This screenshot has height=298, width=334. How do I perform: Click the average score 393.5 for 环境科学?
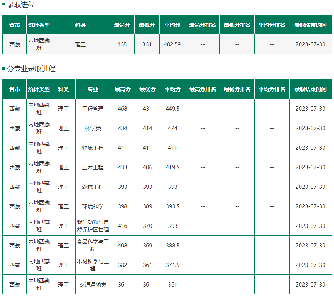click(x=173, y=206)
